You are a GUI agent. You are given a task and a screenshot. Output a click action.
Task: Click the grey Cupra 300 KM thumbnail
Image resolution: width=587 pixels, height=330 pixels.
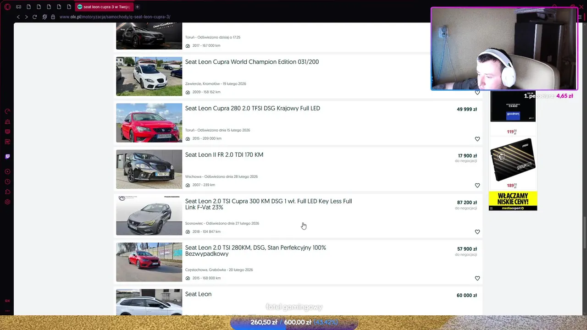(149, 215)
